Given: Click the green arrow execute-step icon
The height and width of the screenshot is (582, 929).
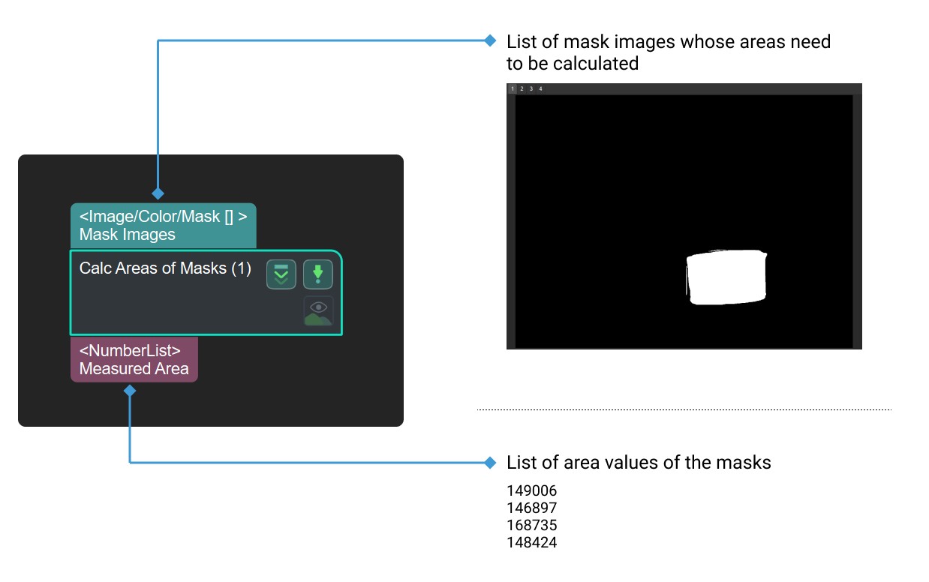Looking at the screenshot, I should pos(317,274).
